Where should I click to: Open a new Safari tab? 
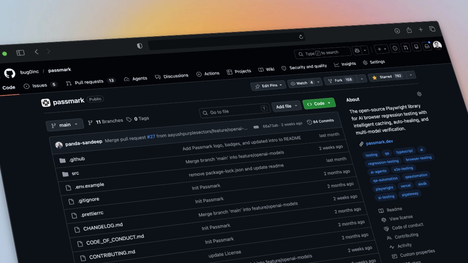point(420,30)
